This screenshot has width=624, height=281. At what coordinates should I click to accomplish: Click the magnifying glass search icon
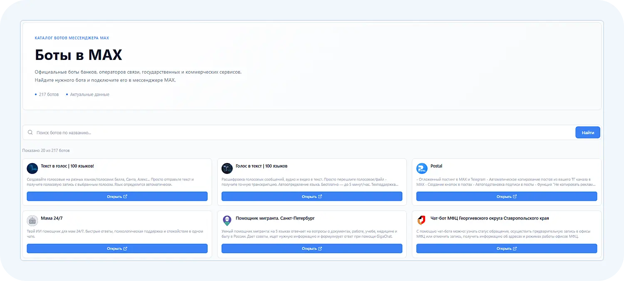(30, 132)
